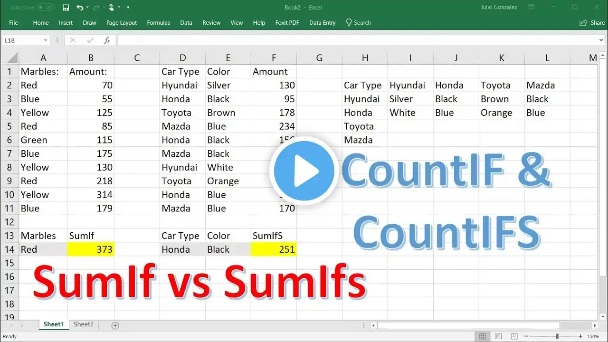
Task: Switch to the Home ribbon tab
Action: pos(41,23)
